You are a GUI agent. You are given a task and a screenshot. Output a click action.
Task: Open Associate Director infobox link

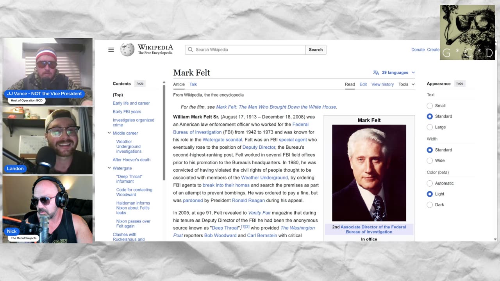pos(373,229)
